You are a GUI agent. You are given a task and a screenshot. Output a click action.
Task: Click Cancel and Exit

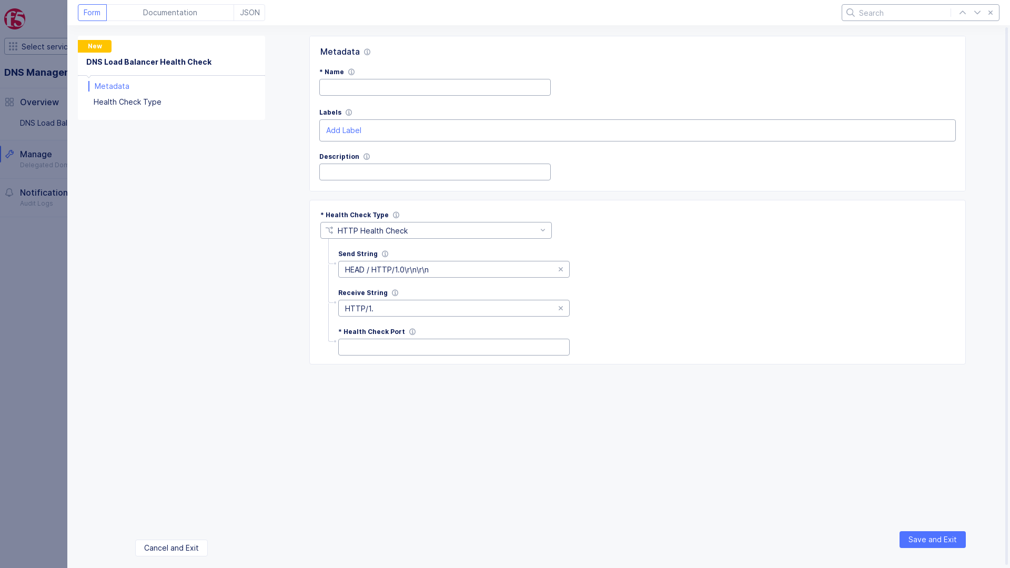point(171,548)
